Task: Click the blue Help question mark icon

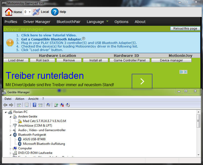Action: pyautogui.click(x=55, y=12)
